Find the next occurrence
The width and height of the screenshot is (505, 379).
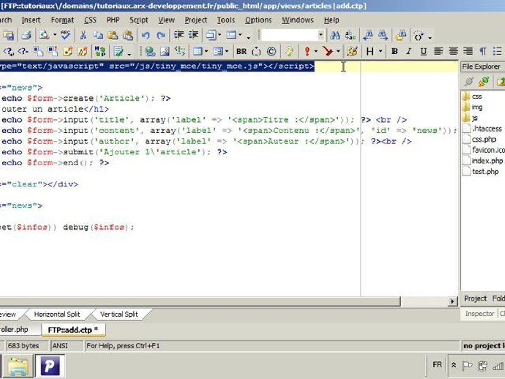pyautogui.click(x=383, y=35)
